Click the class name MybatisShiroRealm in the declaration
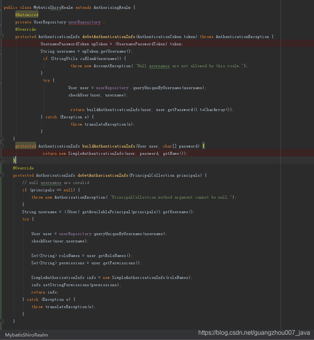 [53, 7]
